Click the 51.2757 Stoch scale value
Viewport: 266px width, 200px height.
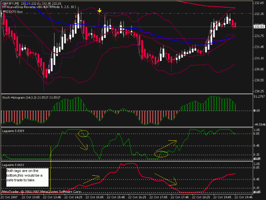tap(259, 96)
